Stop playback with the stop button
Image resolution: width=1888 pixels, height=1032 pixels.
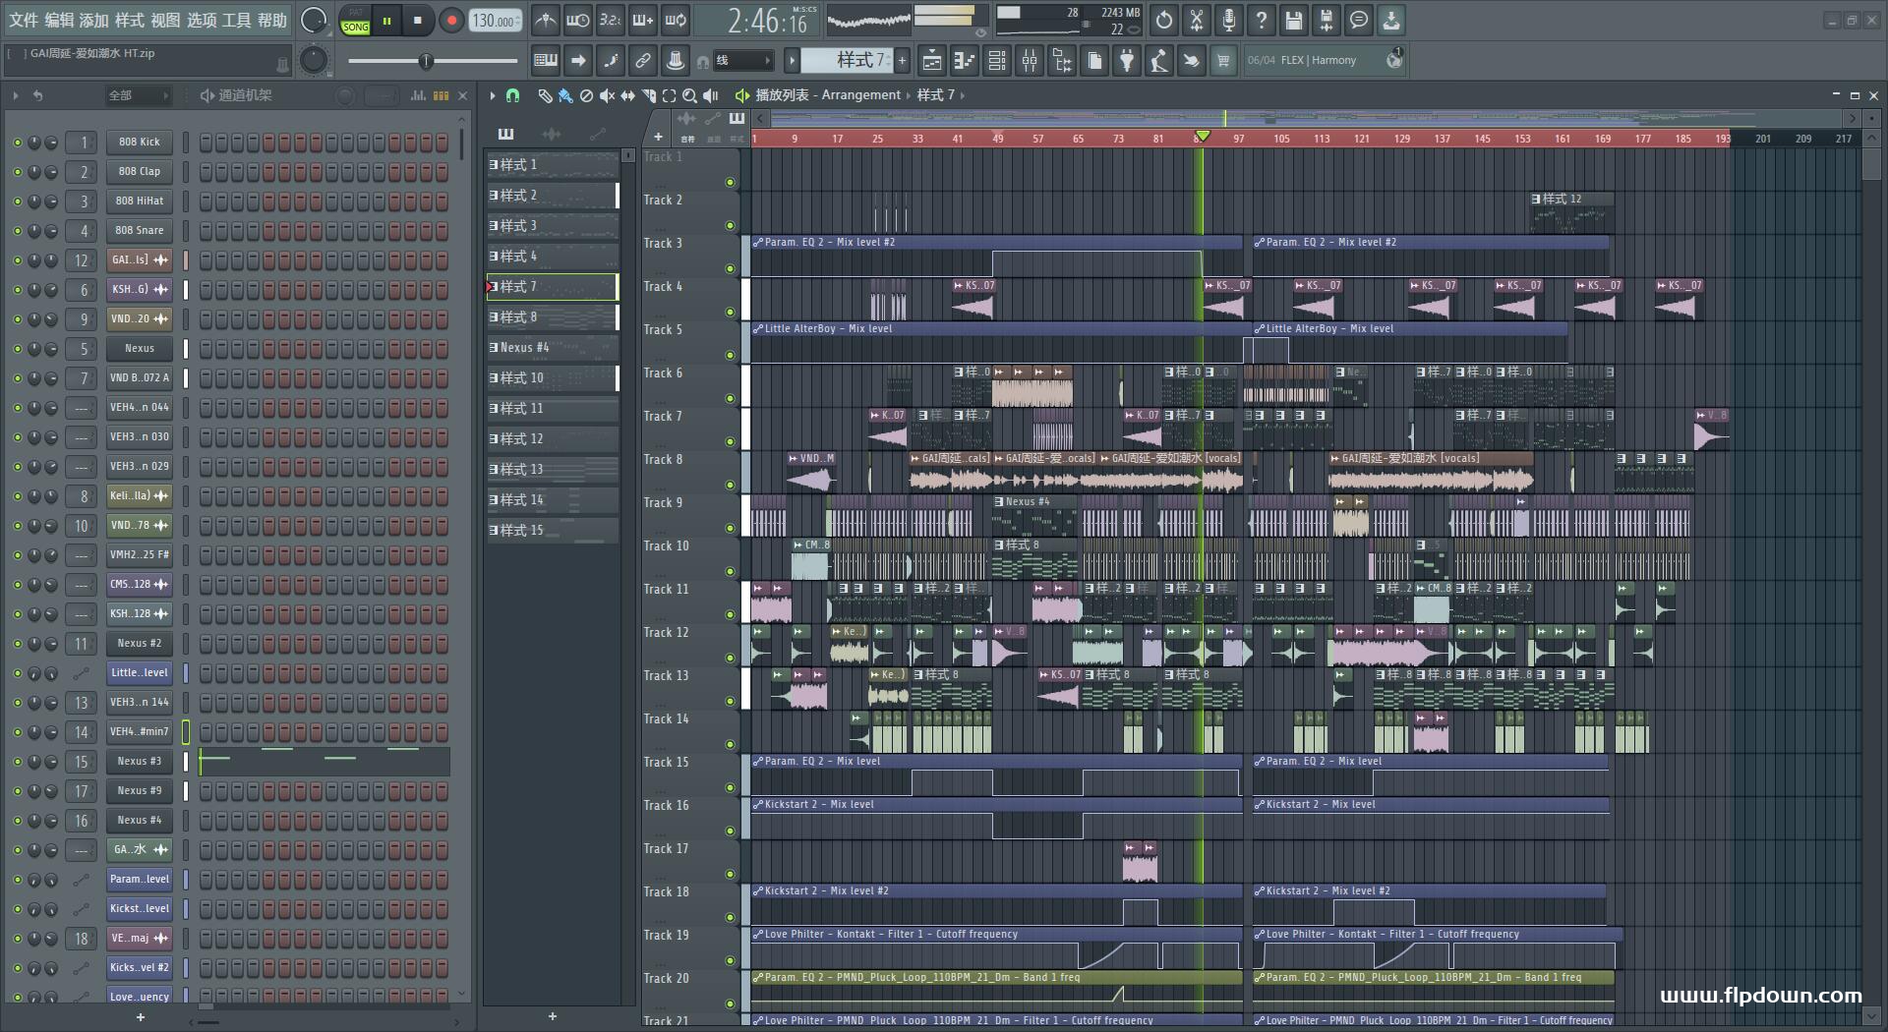[418, 21]
